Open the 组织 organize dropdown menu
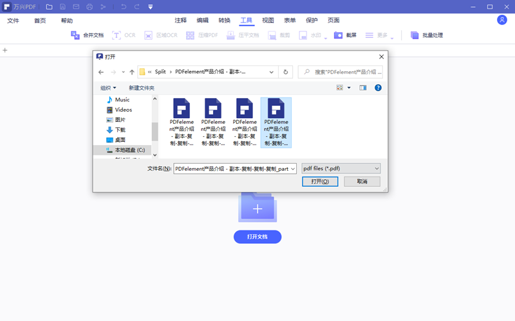515x321 pixels. pyautogui.click(x=108, y=87)
